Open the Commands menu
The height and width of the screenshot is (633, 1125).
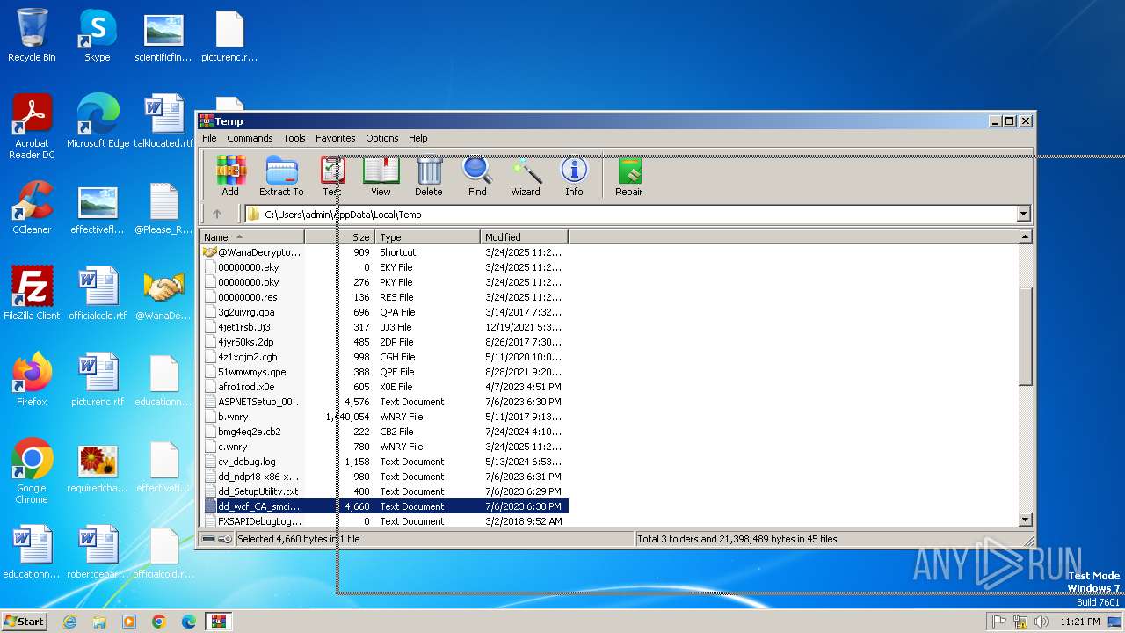(x=250, y=138)
